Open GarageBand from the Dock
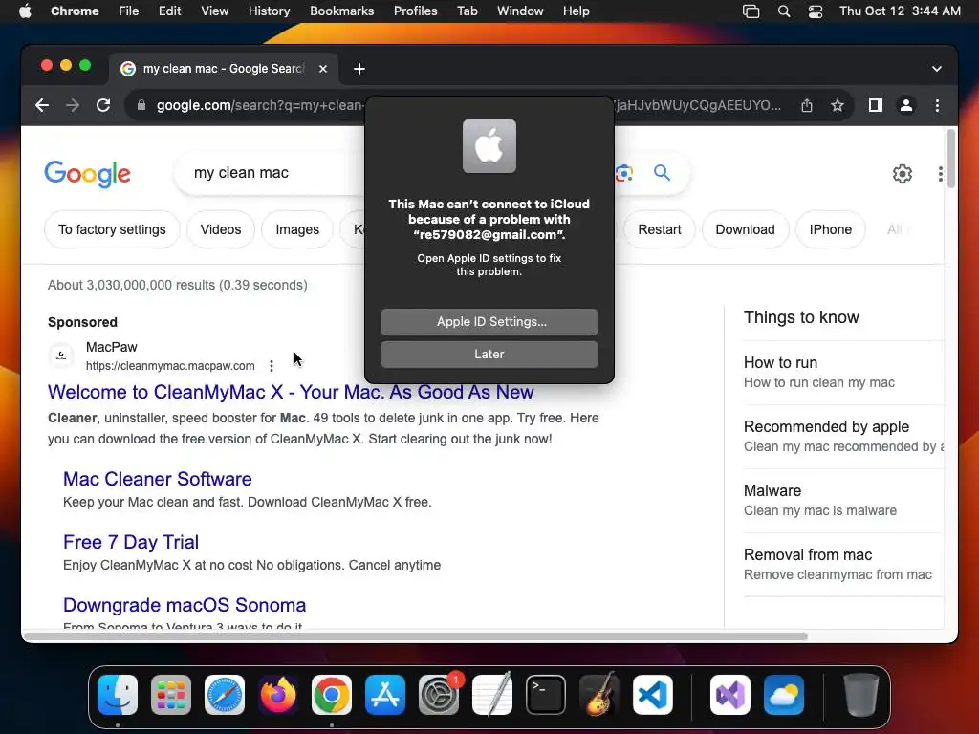The height and width of the screenshot is (734, 979). tap(599, 695)
